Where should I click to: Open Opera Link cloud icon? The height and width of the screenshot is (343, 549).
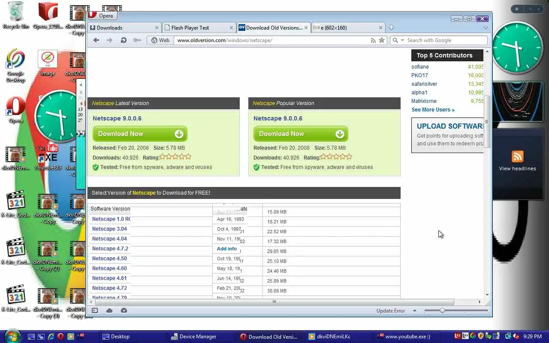pos(109,310)
